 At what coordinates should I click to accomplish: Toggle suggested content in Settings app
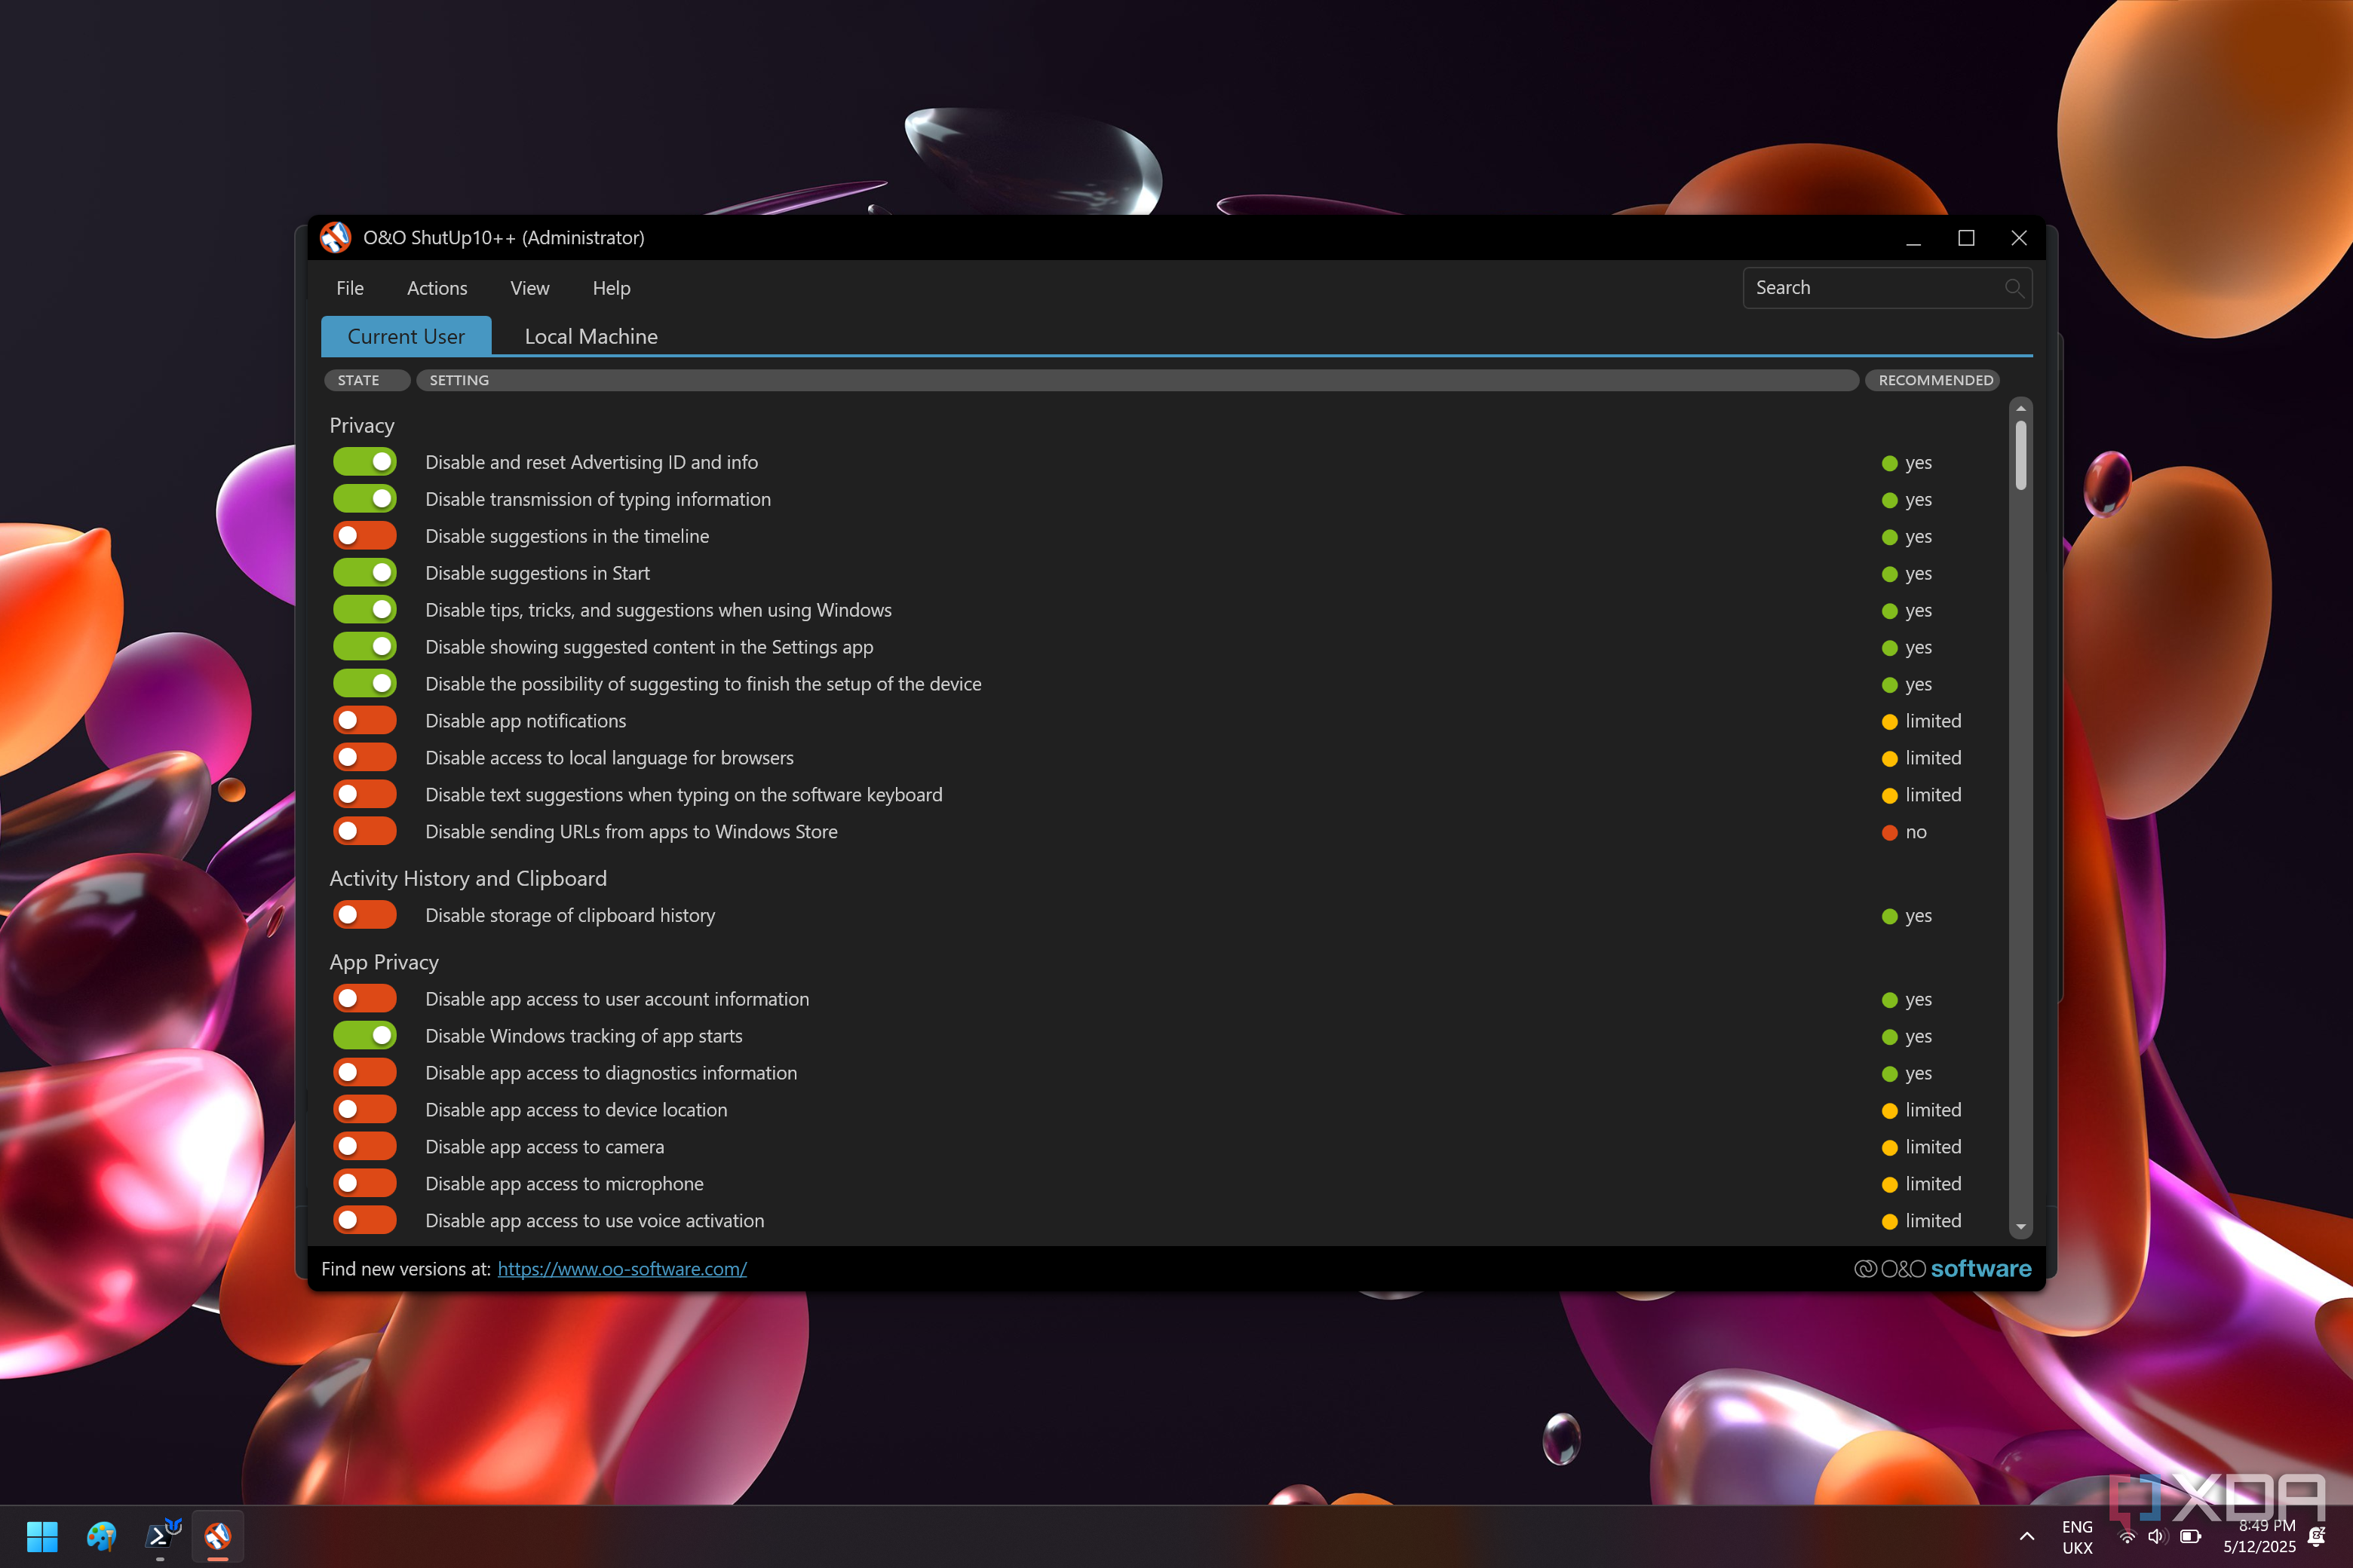pos(365,647)
